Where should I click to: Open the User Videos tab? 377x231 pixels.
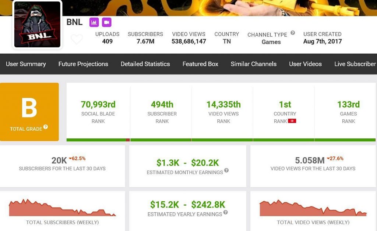tap(305, 64)
